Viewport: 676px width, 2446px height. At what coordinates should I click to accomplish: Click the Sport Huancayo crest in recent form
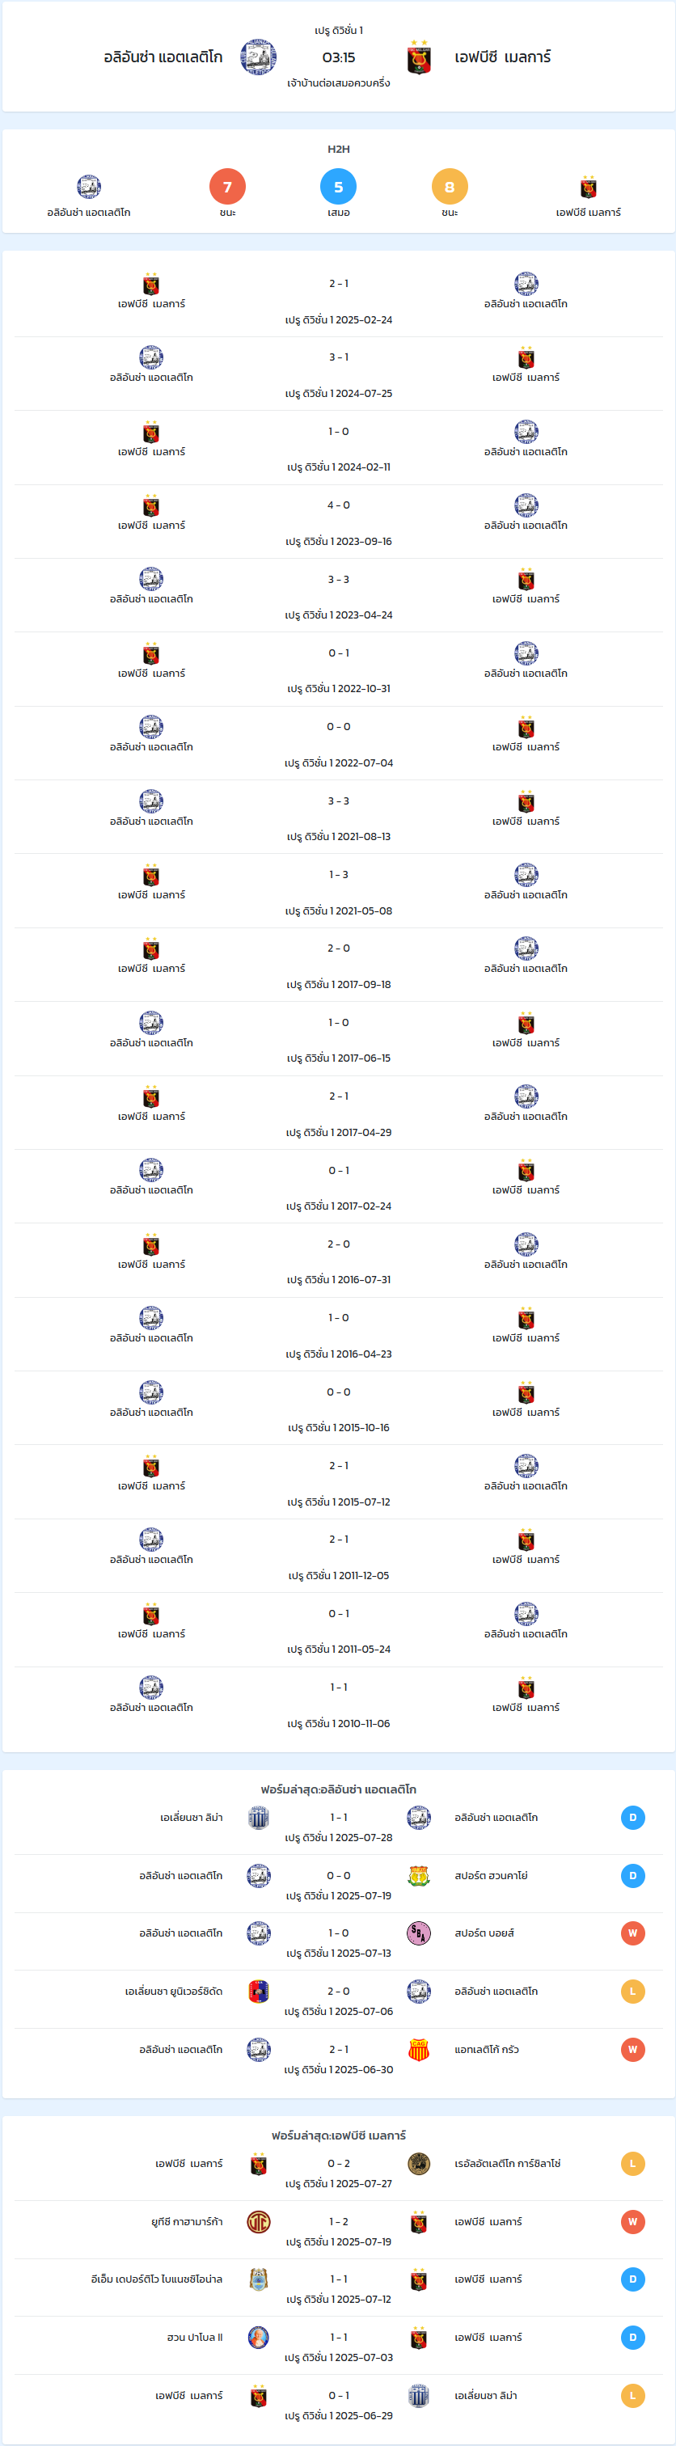click(x=419, y=1875)
